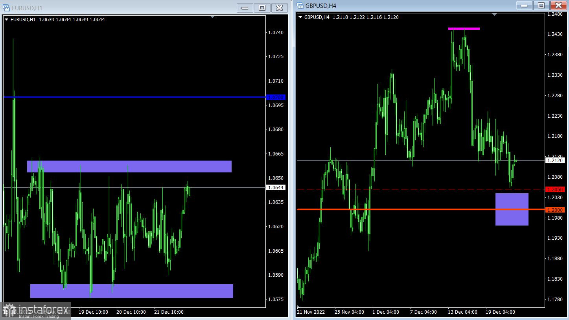Image resolution: width=569 pixels, height=320 pixels.
Task: Click the 1.2120 current price tag on axis
Action: click(x=555, y=160)
